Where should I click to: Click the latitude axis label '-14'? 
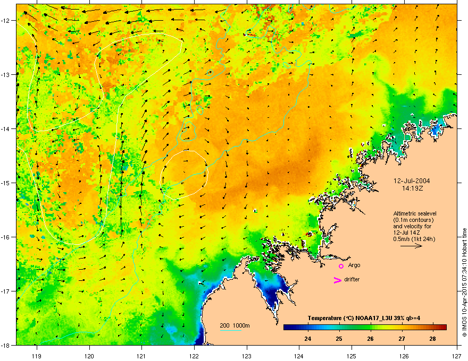point(6,128)
